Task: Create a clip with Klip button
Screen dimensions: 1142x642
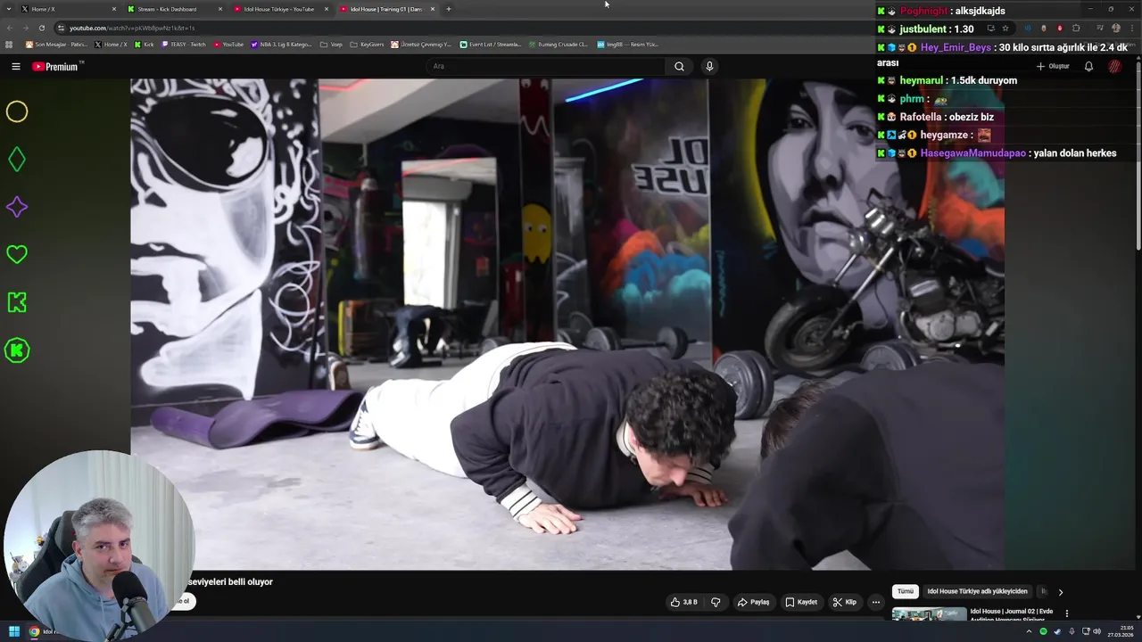Action: pyautogui.click(x=844, y=602)
